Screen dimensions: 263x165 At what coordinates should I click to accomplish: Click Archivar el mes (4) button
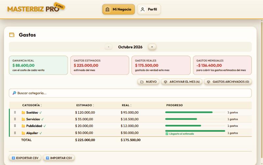point(182,82)
